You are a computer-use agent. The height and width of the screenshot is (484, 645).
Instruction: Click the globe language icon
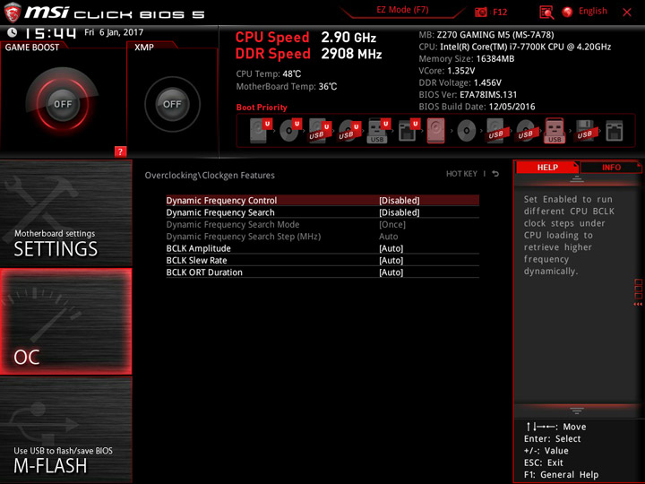568,12
